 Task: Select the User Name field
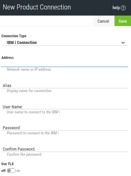point(65,107)
